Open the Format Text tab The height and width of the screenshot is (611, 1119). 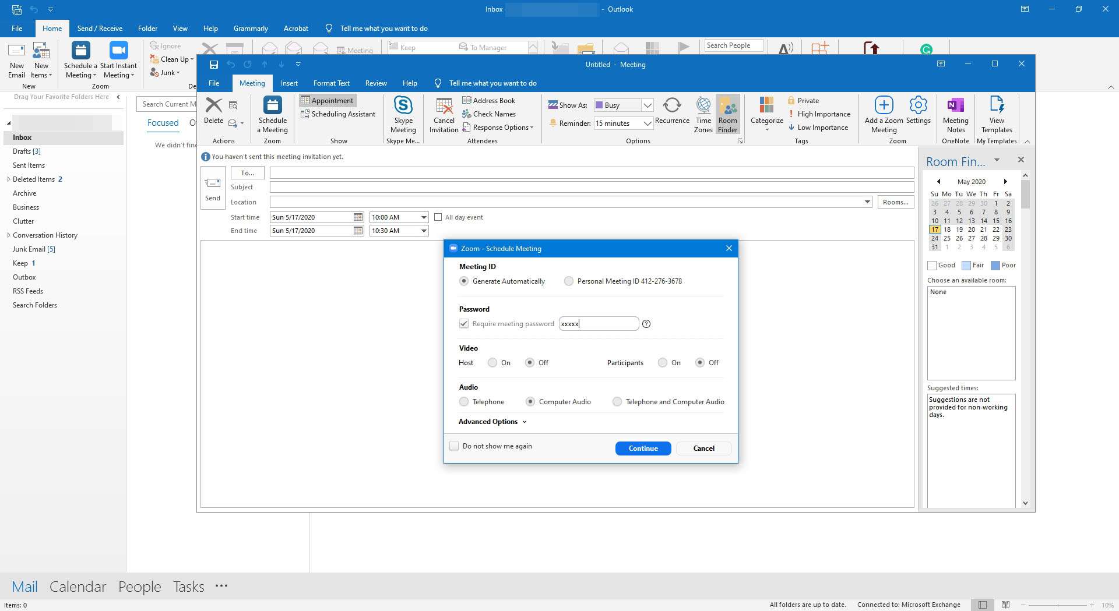click(x=331, y=83)
